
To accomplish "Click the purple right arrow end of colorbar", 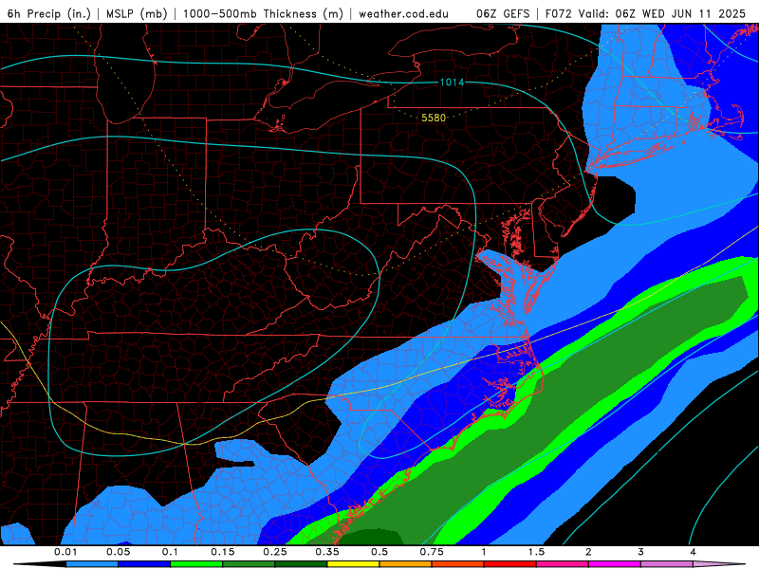I will click(x=719, y=564).
